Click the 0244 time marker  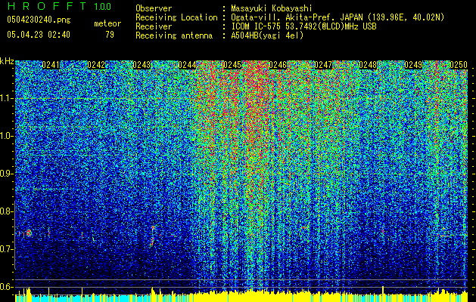coord(187,65)
